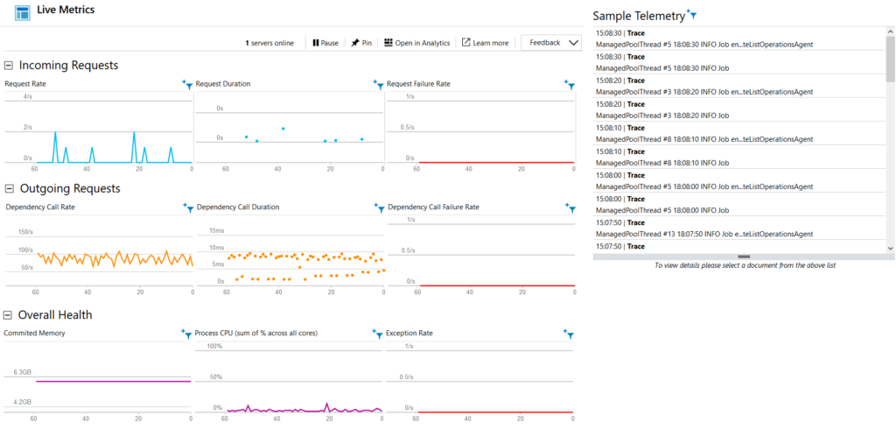896x436 pixels.
Task: Open filter for Request Failure Rate chart
Action: tap(569, 85)
